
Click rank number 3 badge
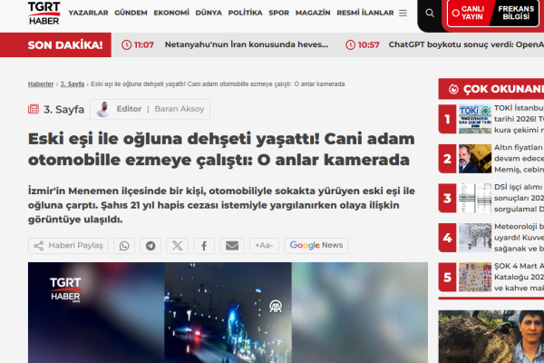[447, 198]
